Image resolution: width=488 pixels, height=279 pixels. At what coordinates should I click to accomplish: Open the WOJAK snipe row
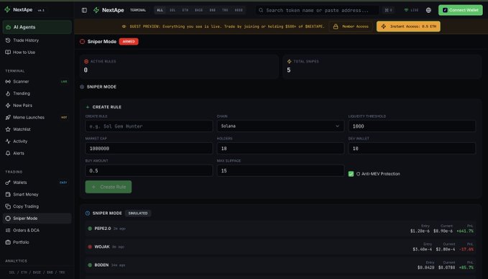(x=280, y=247)
